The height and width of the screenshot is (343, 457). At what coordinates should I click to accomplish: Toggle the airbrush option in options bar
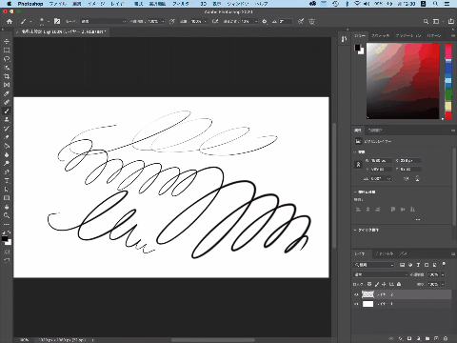pyautogui.click(x=215, y=21)
